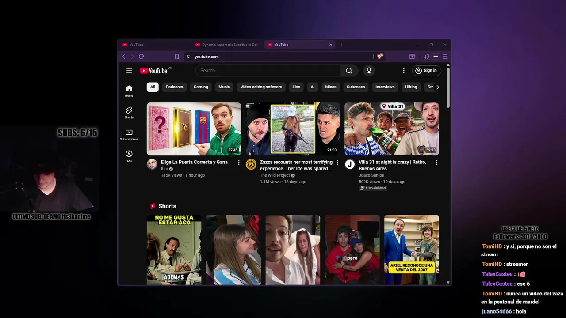Bookmark this page with bookmark icon
Viewport: 566px width, 318px height.
pos(177,57)
